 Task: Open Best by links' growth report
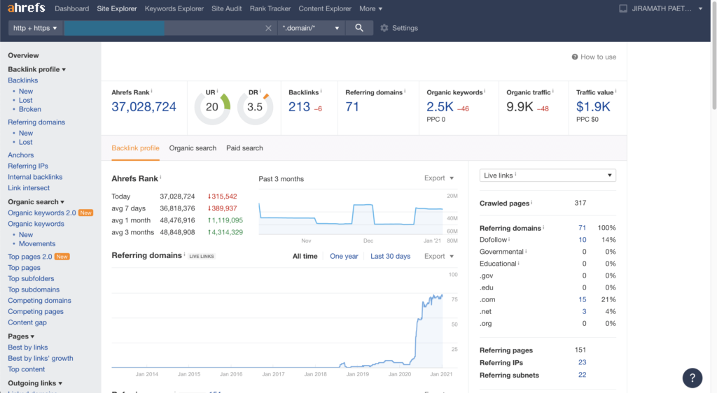tap(40, 358)
